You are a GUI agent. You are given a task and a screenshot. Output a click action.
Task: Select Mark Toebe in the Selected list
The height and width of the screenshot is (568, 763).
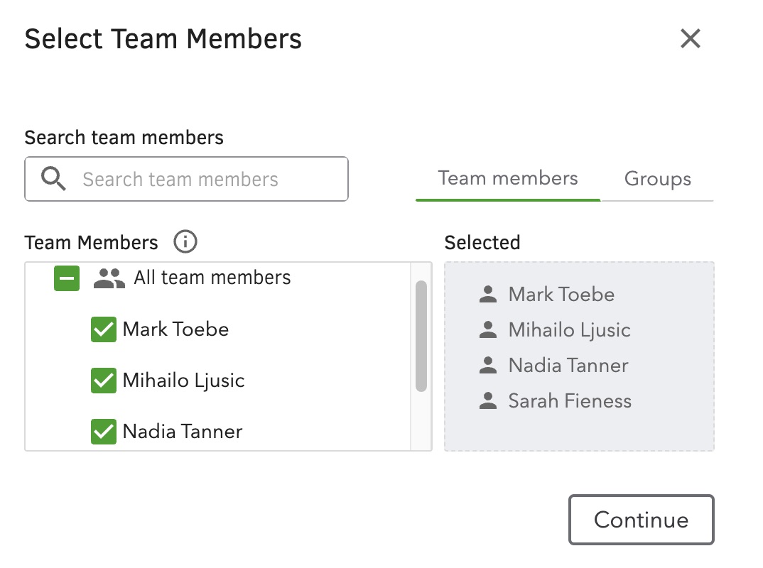tap(561, 294)
